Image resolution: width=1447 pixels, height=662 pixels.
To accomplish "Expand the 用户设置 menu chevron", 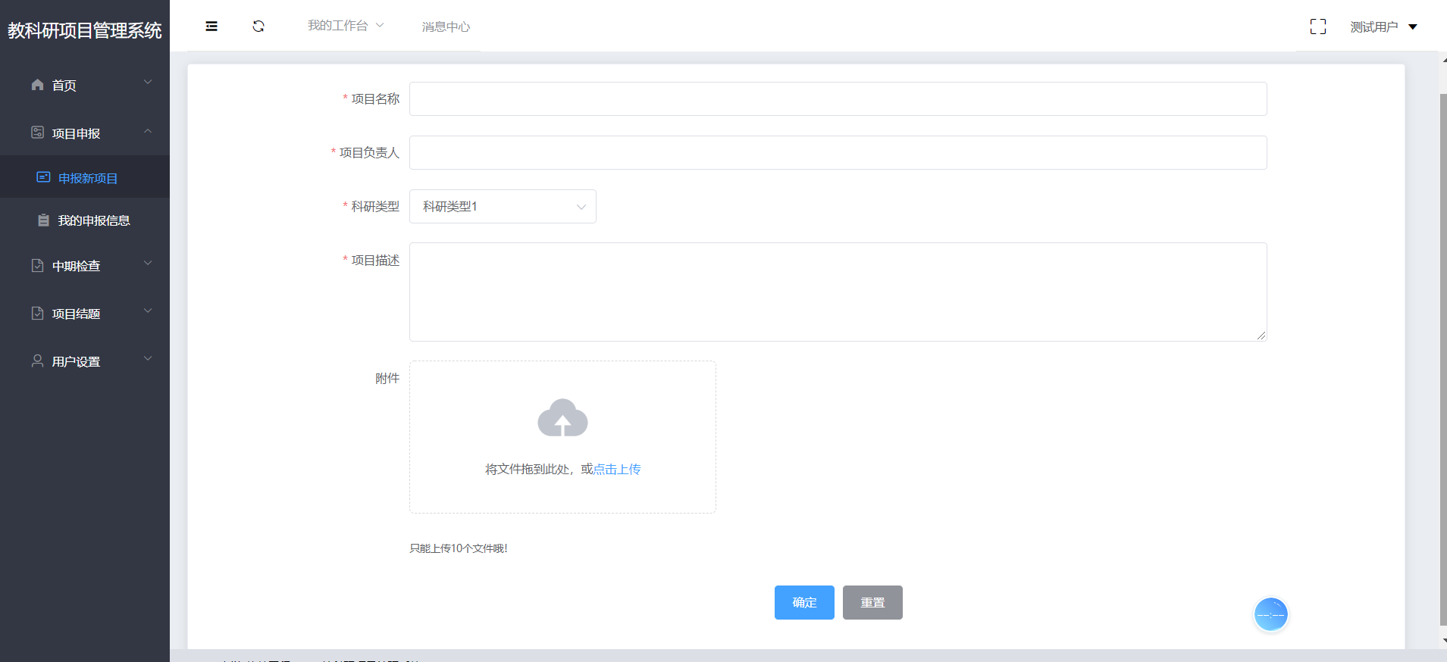I will click(148, 358).
